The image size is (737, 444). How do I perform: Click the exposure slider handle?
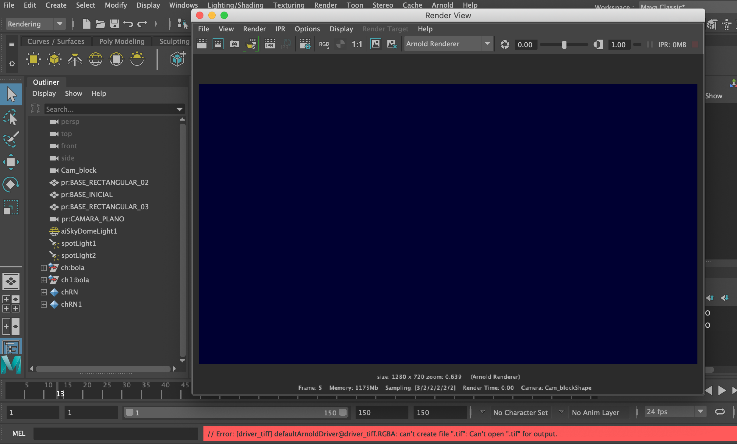(x=564, y=45)
